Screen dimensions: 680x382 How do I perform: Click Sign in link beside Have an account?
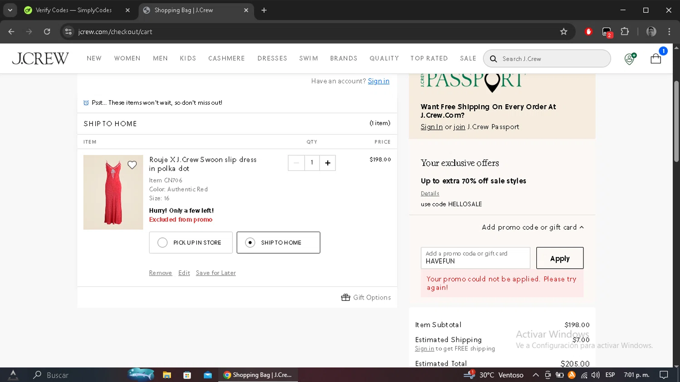pos(379,81)
